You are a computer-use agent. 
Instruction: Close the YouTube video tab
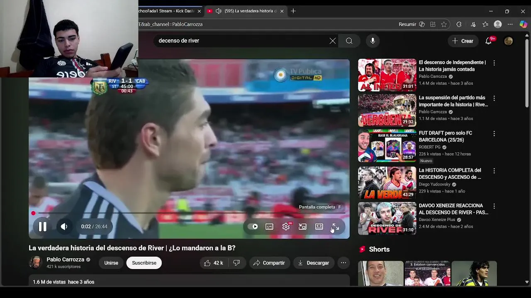tap(282, 11)
